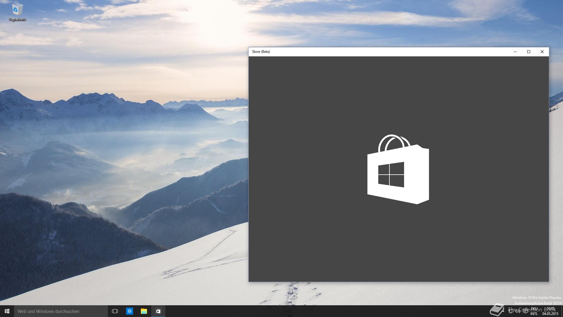Viewport: 563px width, 317px height.
Task: Select the Store app taskbar button
Action: 158,311
